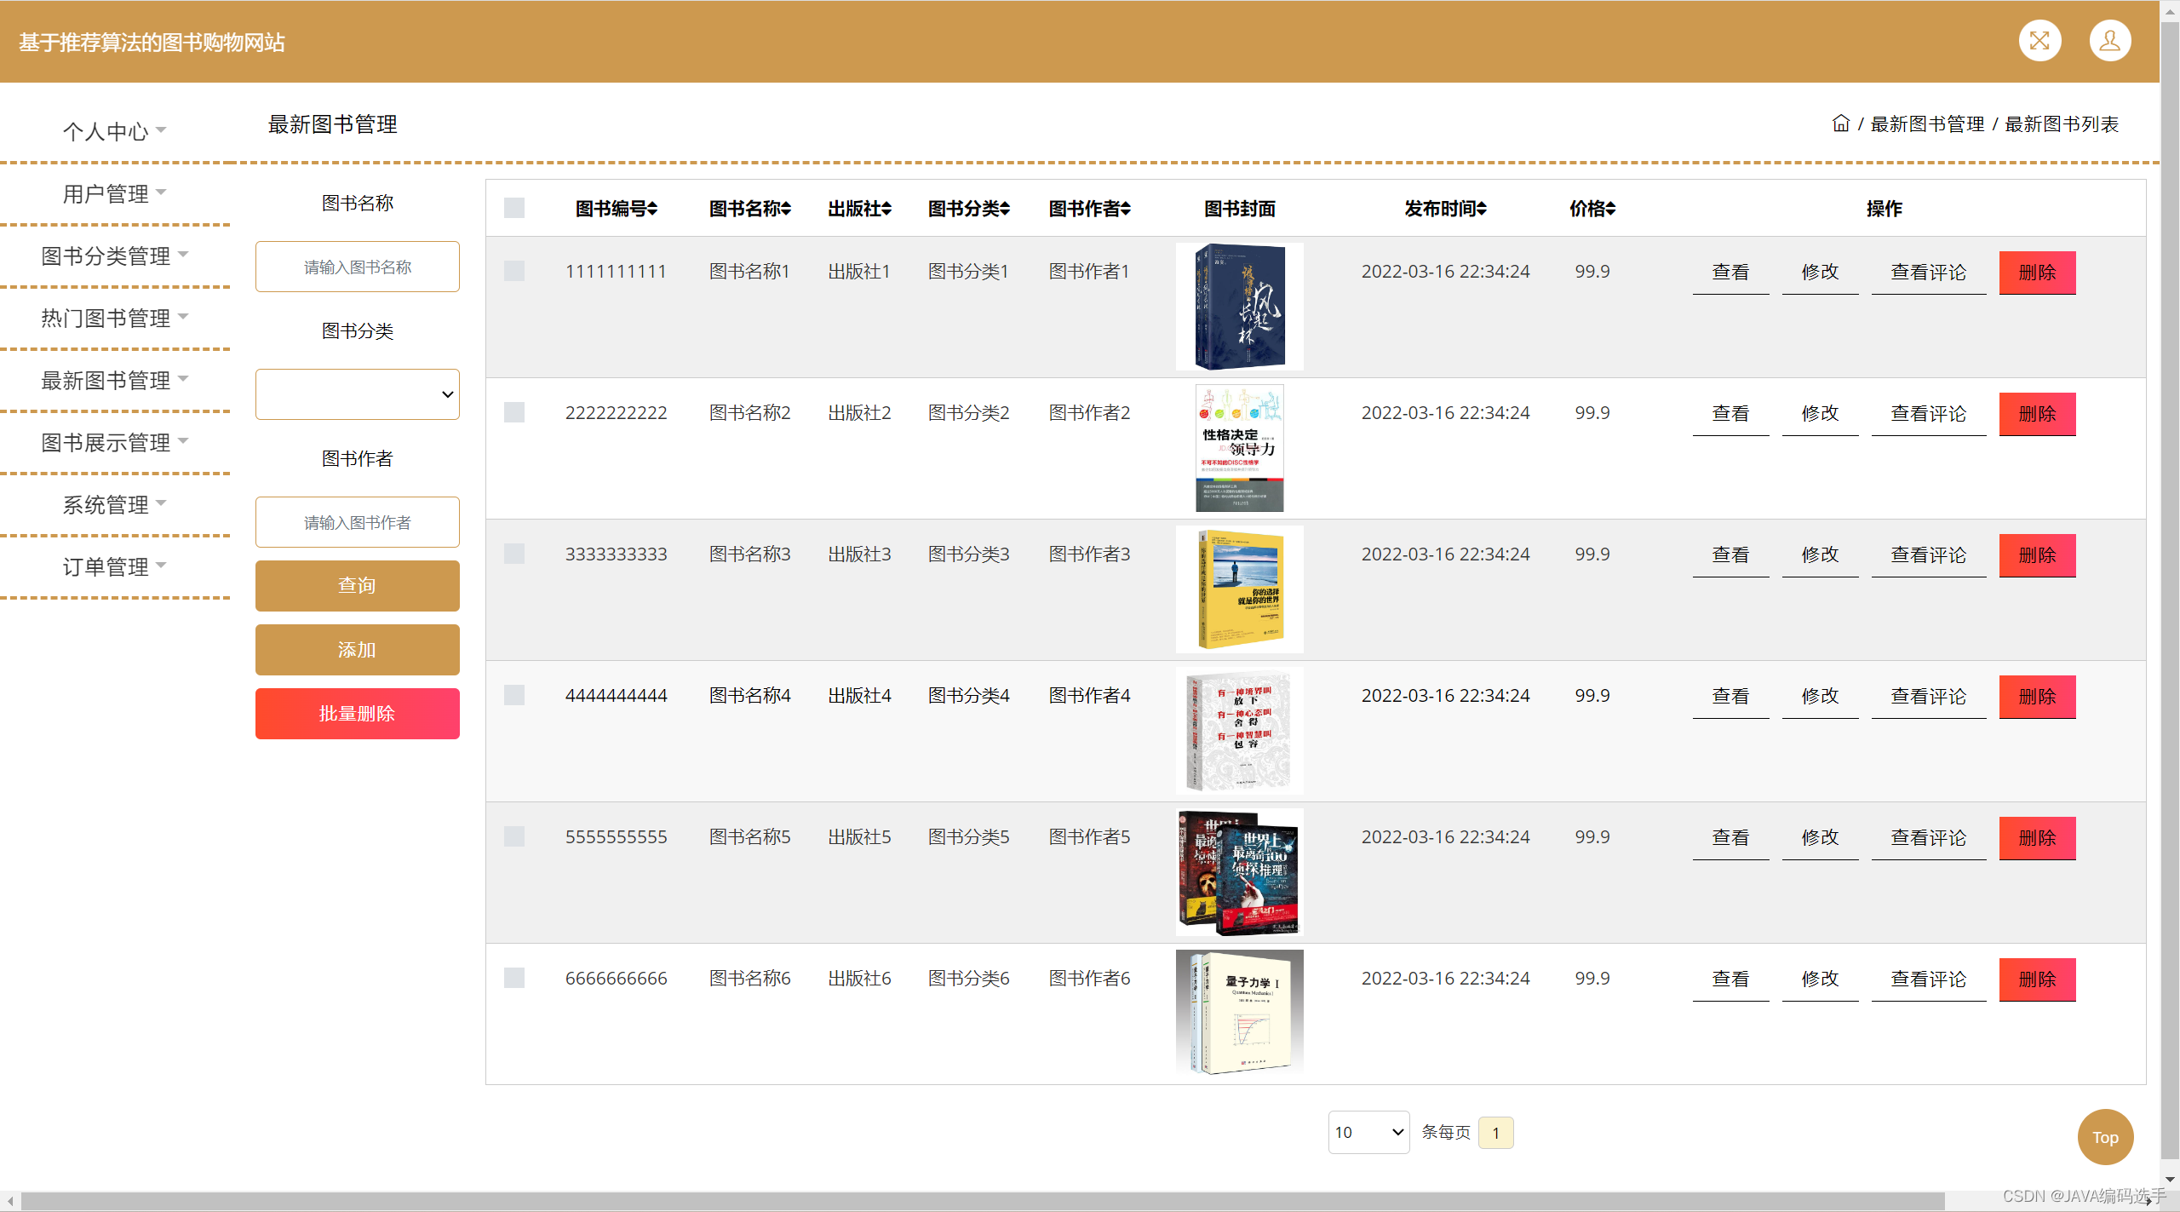The image size is (2180, 1212).
Task: Open the user profile icon
Action: pos(2110,41)
